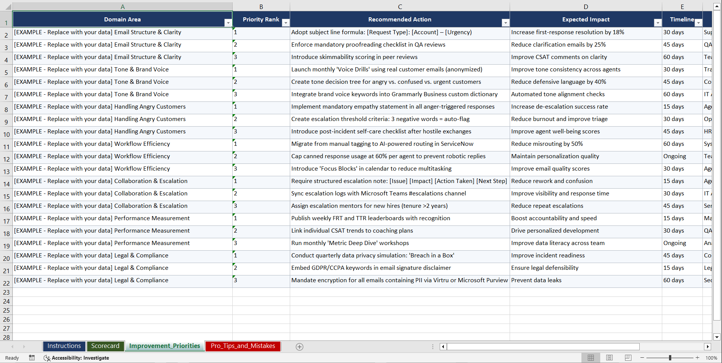Open the Pro_Tips_and_Mistakes sheet

pyautogui.click(x=243, y=346)
